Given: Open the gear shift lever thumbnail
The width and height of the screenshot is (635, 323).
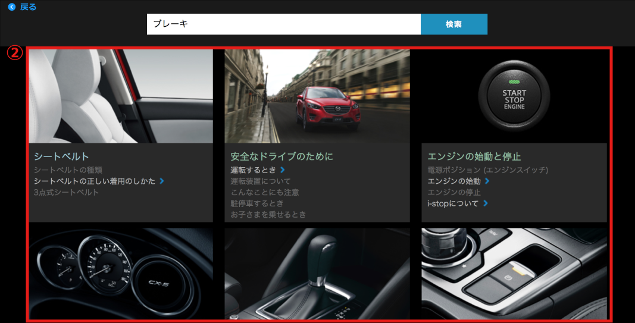Looking at the screenshot, I should pyautogui.click(x=317, y=274).
